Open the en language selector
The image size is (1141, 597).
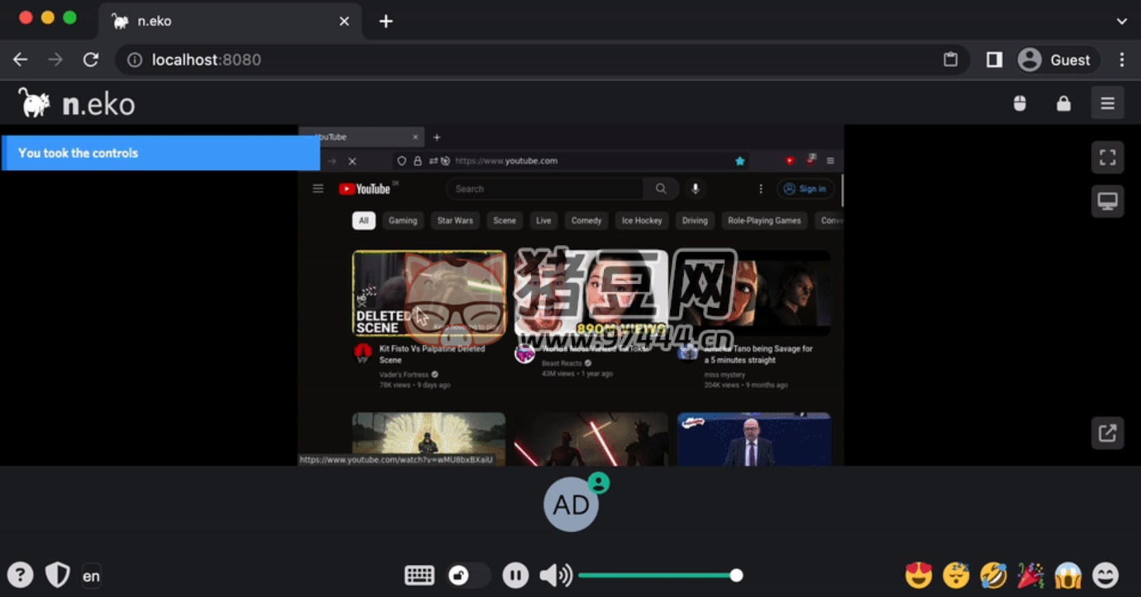[91, 576]
